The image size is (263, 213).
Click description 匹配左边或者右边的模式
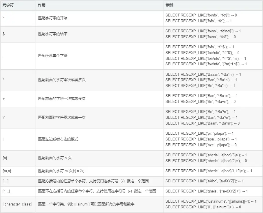tap(58, 139)
